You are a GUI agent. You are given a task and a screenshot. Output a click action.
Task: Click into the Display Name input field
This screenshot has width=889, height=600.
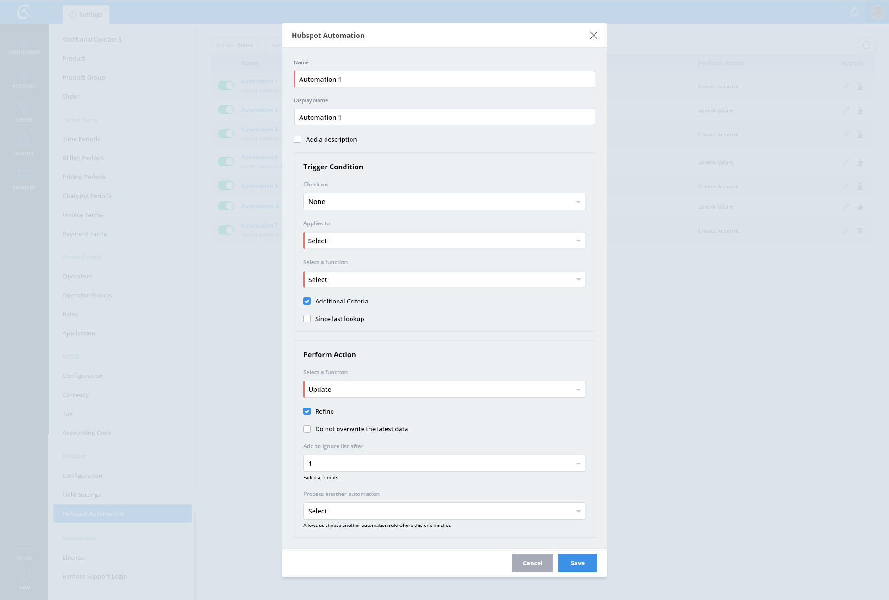[444, 118]
